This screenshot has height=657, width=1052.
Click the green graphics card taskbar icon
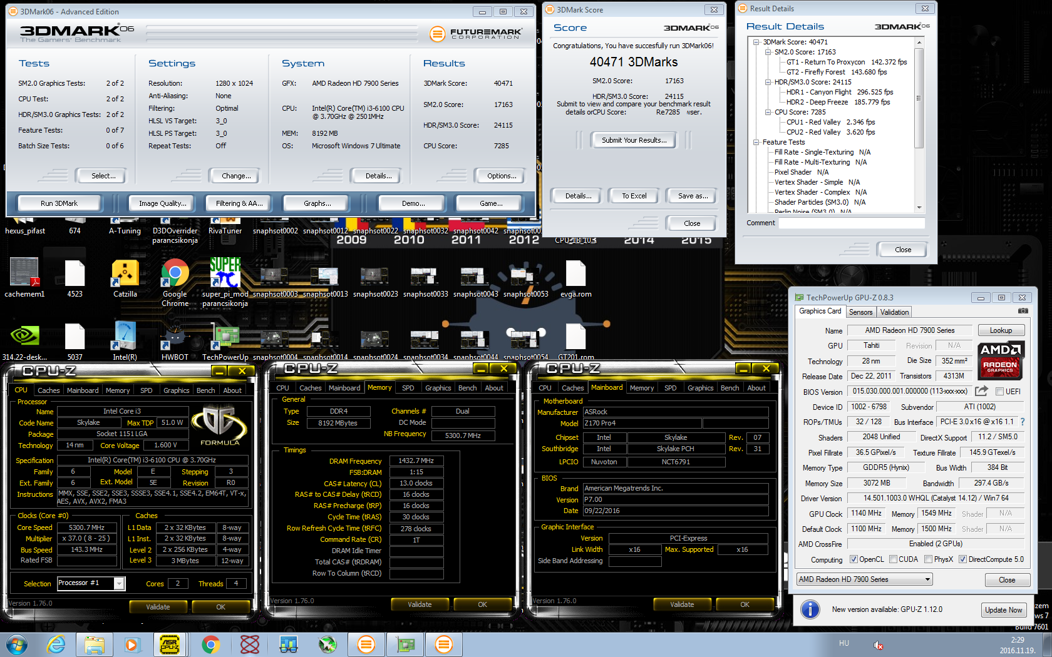pos(405,644)
